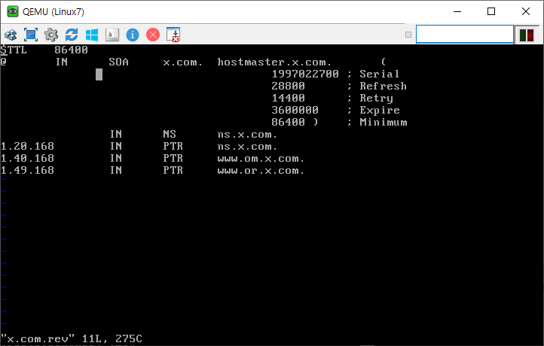This screenshot has height=346, width=544.
Task: Maximize the QEMU (Linux7) window
Action: pos(491,11)
